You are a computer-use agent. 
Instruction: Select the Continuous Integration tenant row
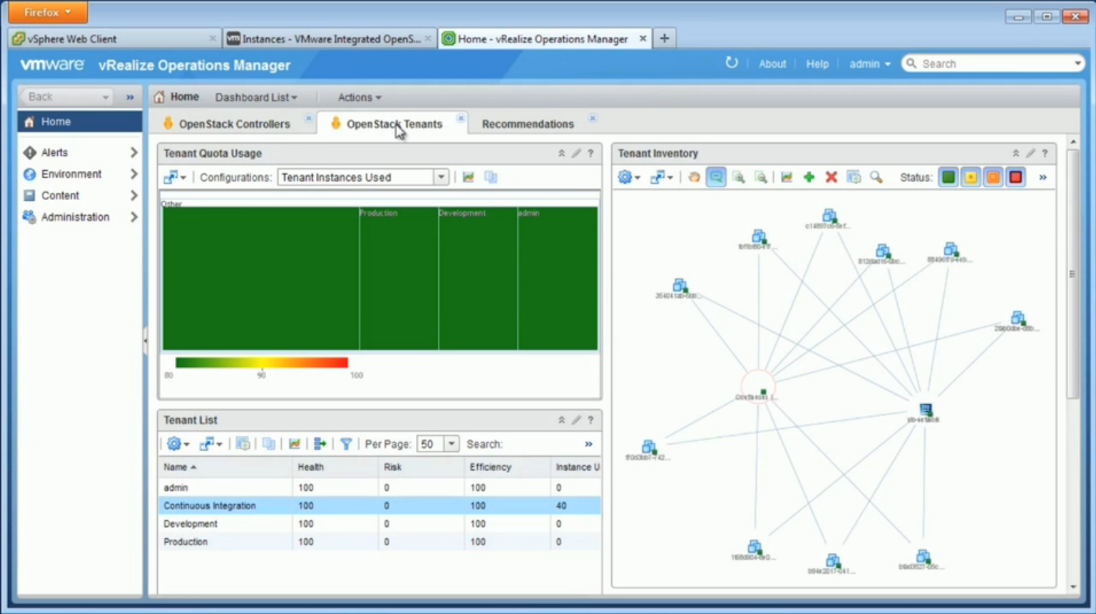tap(379, 506)
